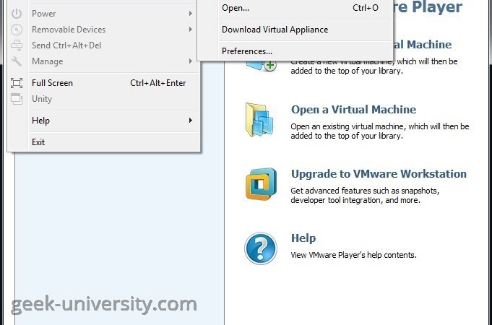Select the Unity menu entry

(x=104, y=99)
